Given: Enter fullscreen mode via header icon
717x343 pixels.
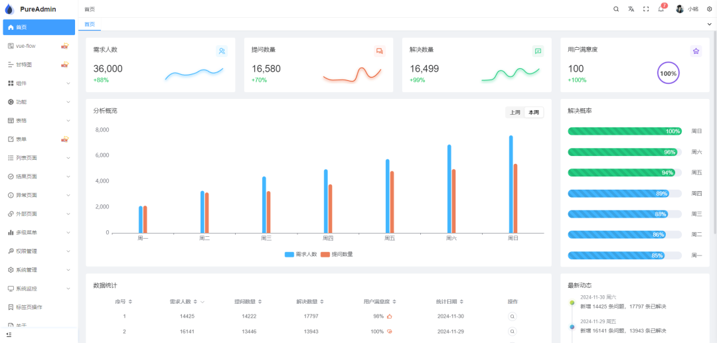Looking at the screenshot, I should (x=646, y=9).
